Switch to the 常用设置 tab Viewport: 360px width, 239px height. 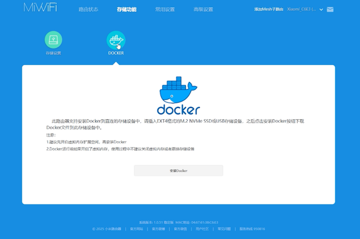[165, 10]
